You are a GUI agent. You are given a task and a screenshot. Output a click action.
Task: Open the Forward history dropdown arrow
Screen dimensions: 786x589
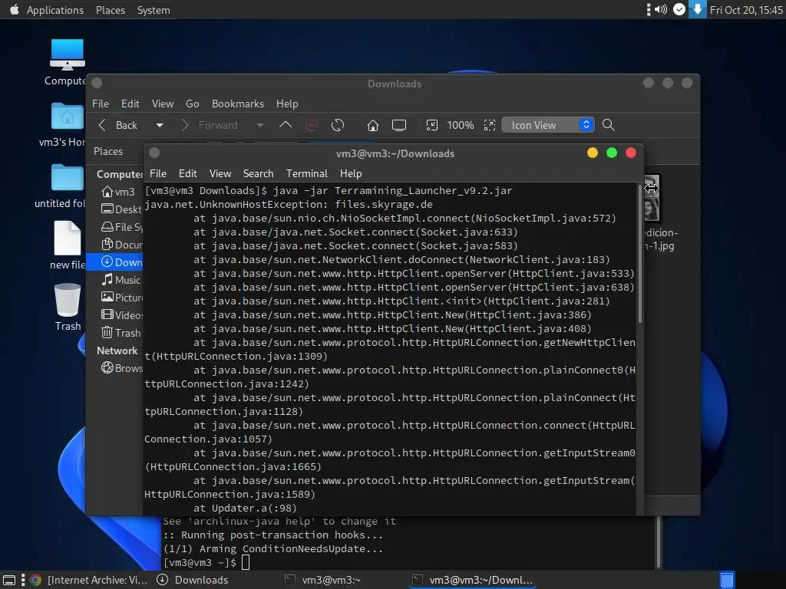coord(260,125)
